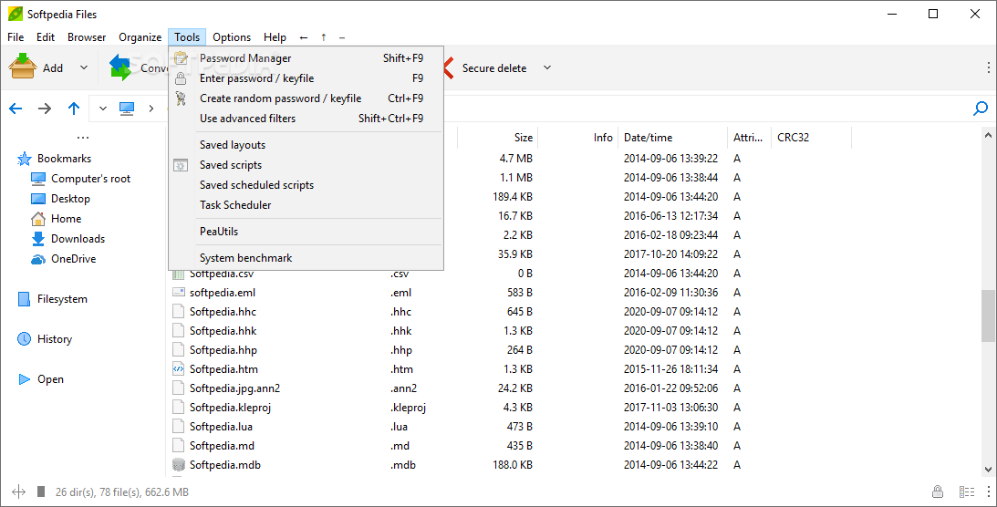
Task: Click the Saved scripts gear icon
Action: coord(182,165)
